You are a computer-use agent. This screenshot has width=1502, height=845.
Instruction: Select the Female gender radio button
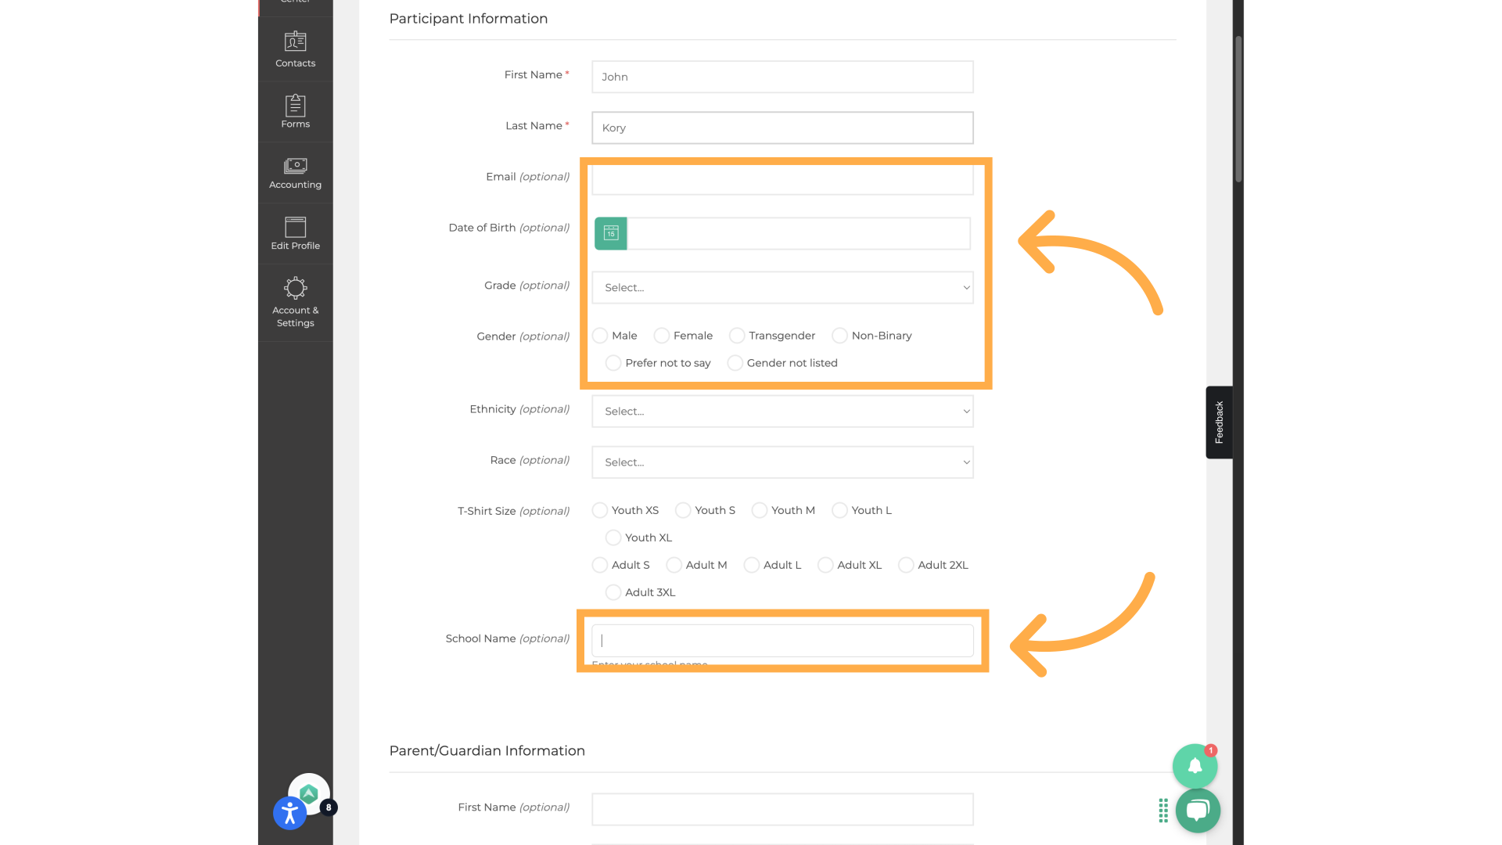point(662,336)
